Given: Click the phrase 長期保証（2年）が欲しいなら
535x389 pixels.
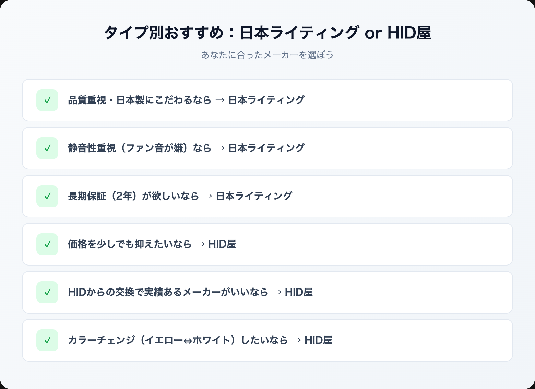Looking at the screenshot, I should (133, 196).
